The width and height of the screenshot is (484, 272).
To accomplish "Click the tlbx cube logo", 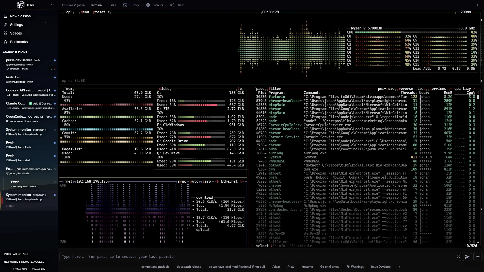I will [20, 5].
